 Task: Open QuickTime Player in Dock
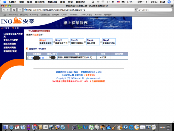click(131, 127)
